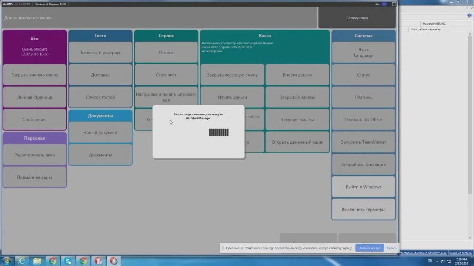Click Запустить TeamViewer
Screen dimensions: 474x266
tap(363, 142)
